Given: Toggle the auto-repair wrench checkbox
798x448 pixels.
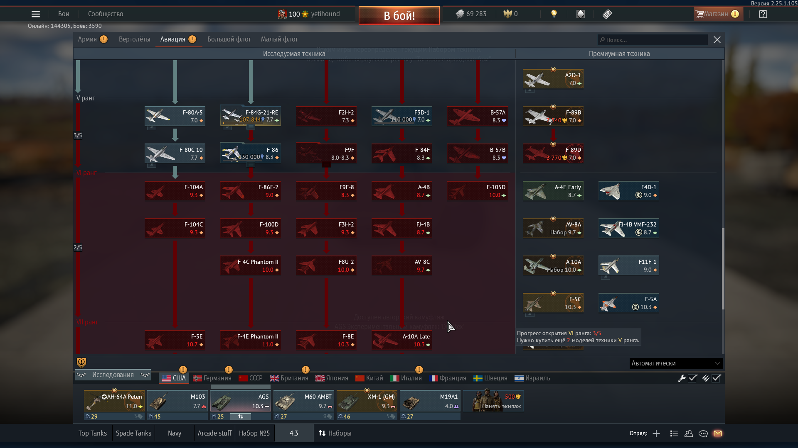Looking at the screenshot, I should (x=692, y=378).
